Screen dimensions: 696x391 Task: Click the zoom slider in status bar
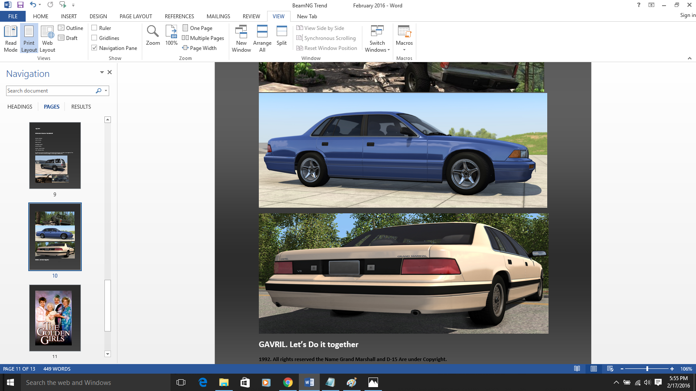[x=647, y=369]
